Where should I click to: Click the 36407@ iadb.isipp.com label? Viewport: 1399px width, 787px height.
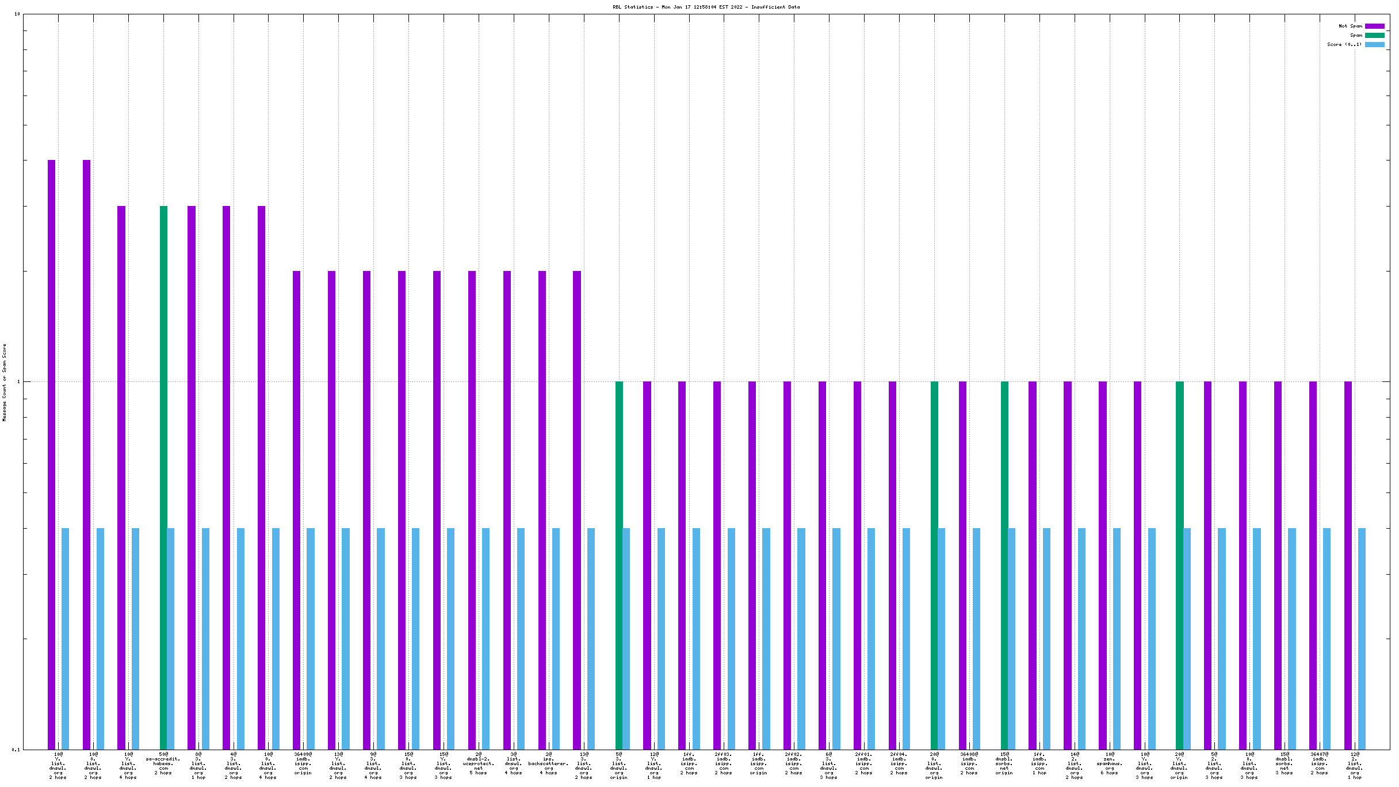point(1320,763)
